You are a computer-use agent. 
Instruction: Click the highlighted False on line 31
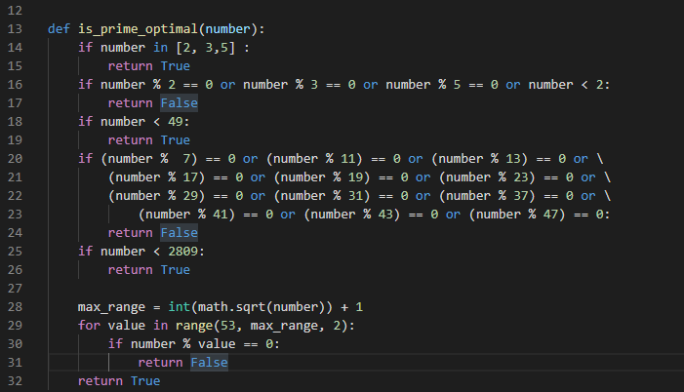click(x=209, y=363)
